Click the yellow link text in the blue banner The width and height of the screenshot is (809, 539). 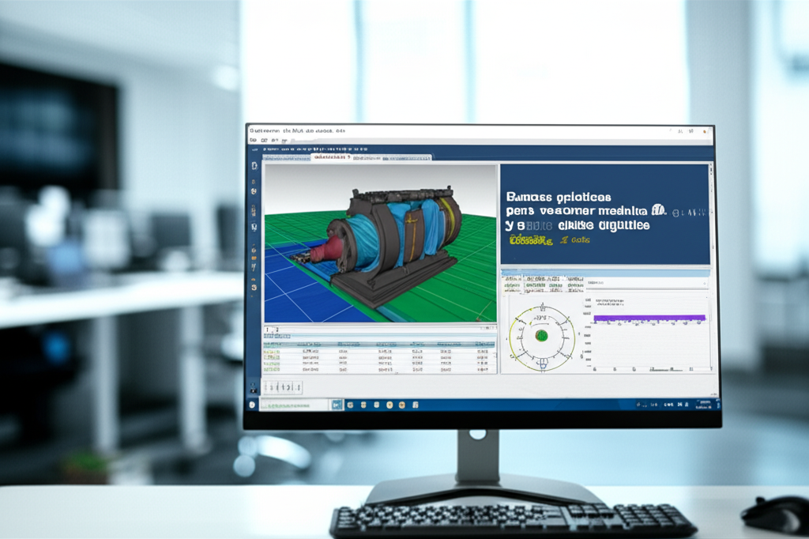(x=531, y=240)
